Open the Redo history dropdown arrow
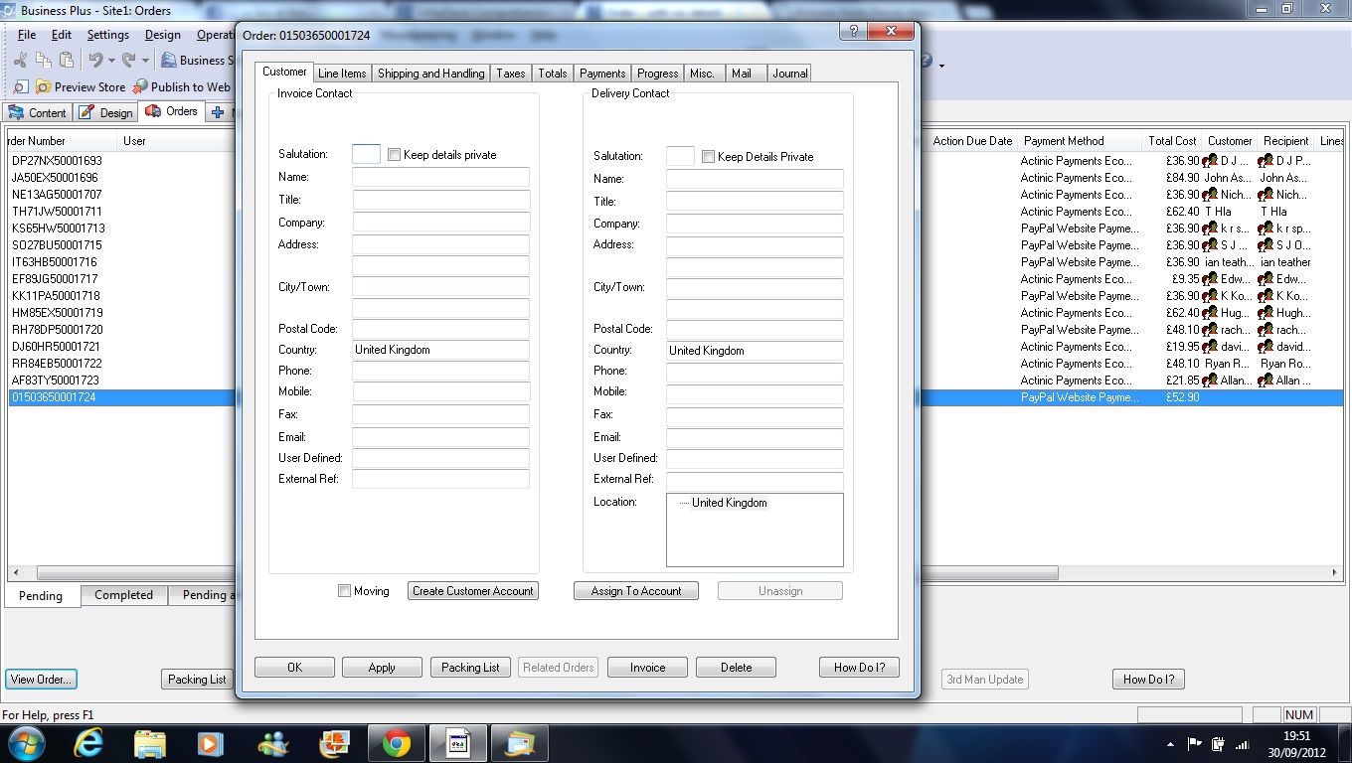The image size is (1352, 763). pyautogui.click(x=145, y=61)
